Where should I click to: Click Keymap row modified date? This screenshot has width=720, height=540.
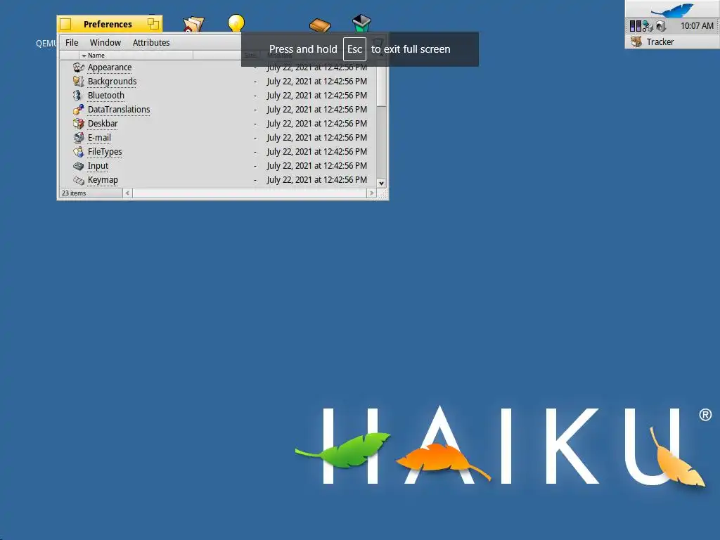pos(317,180)
